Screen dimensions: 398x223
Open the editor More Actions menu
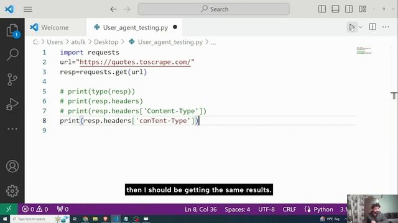click(x=386, y=27)
